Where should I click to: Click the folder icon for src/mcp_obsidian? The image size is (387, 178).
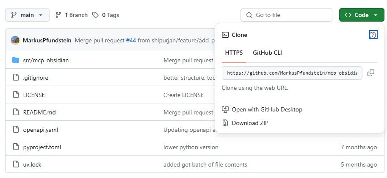[16, 60]
